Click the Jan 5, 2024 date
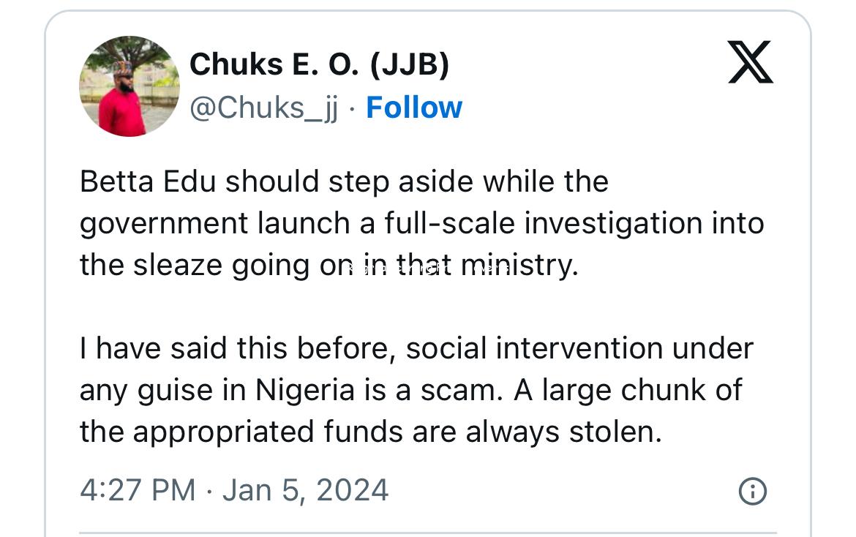856x537 pixels. point(305,489)
